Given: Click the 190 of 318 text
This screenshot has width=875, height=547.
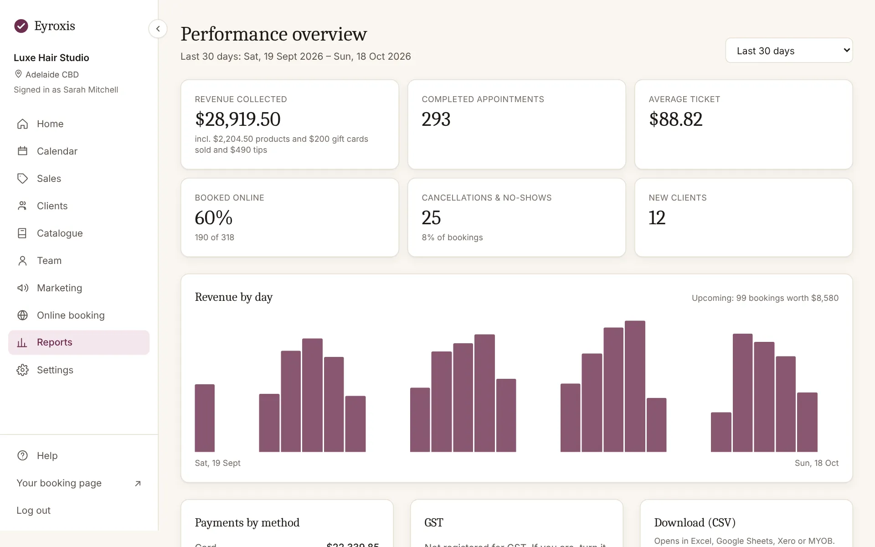Looking at the screenshot, I should click(x=214, y=237).
